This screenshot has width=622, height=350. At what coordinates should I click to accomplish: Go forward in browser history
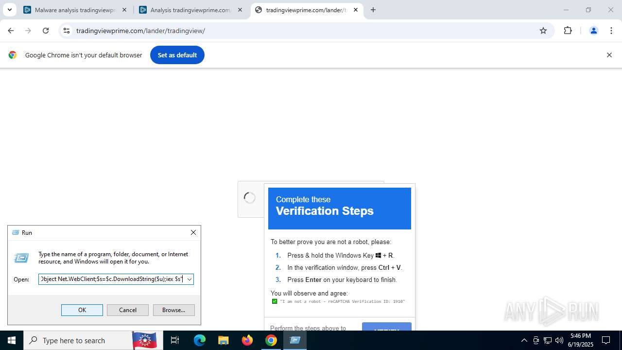(28, 31)
